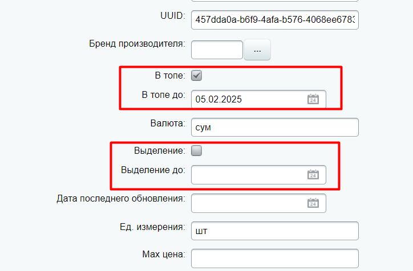Screen dimensions: 413x271
Task: Open calendar picker for Выделение до
Action: click(313, 175)
